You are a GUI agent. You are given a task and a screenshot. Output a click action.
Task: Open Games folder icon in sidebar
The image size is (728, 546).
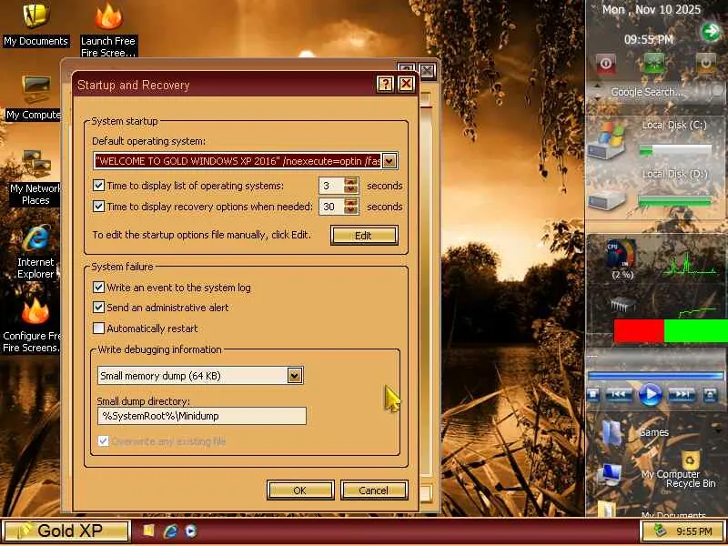pyautogui.click(x=612, y=432)
